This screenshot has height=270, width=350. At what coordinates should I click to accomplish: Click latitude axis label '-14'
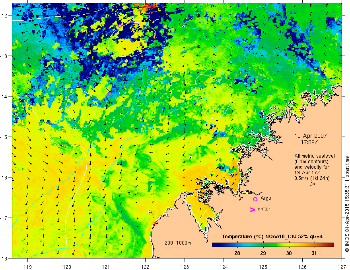click(4, 96)
